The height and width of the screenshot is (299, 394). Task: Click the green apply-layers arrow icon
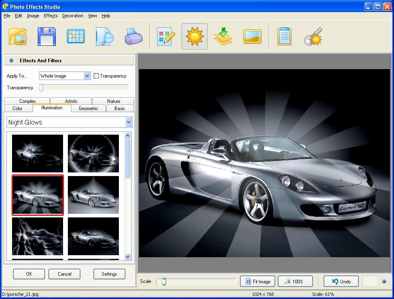223,36
